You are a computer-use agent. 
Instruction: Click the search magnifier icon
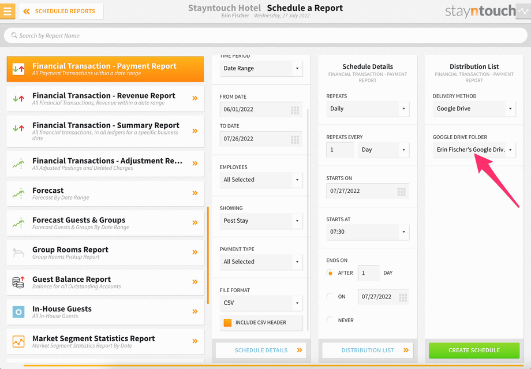tap(14, 35)
